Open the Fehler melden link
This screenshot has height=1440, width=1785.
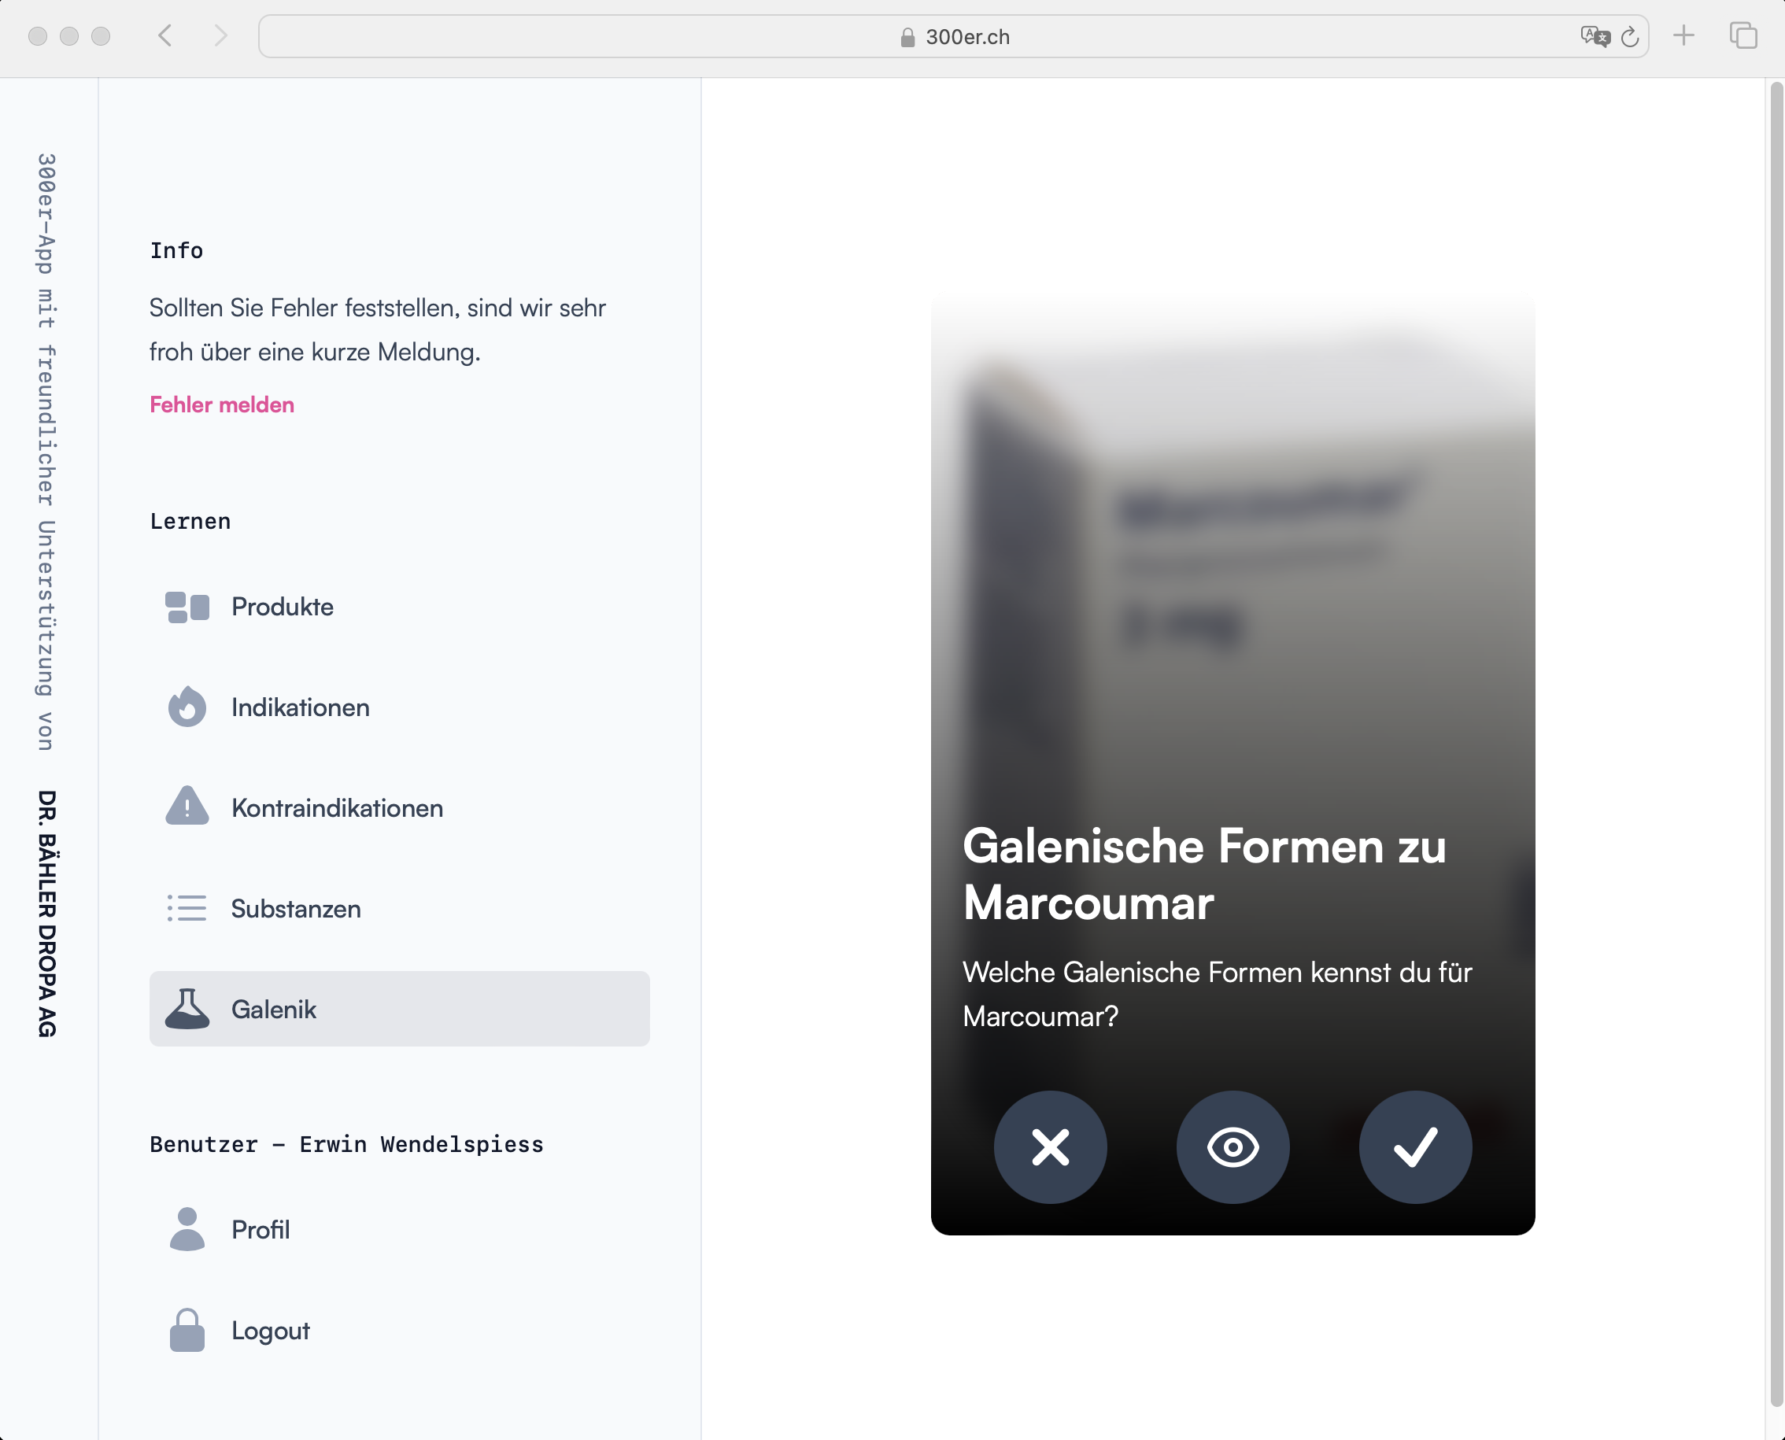point(221,404)
